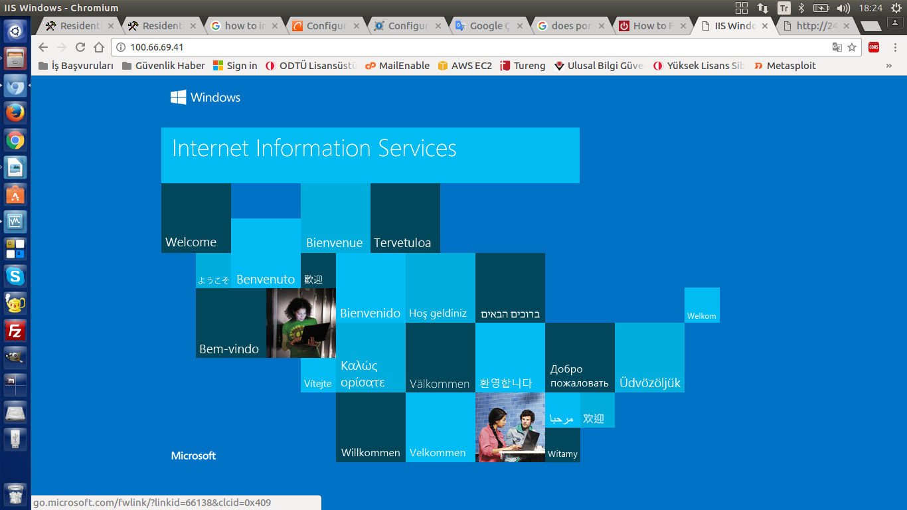Open the İş Başvuruları bookmarks folder
Screen dimensions: 907x510
pyautogui.click(x=76, y=66)
